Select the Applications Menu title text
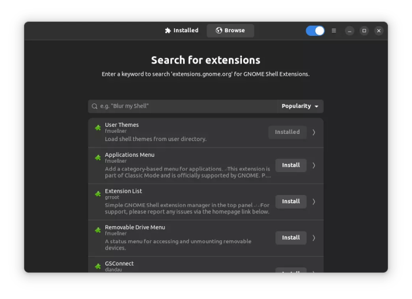Screen dimensions: 412x299 tap(129, 154)
